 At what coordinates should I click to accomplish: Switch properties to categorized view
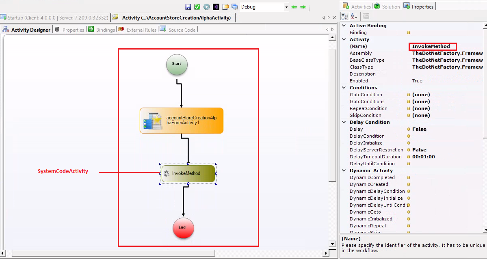345,16
